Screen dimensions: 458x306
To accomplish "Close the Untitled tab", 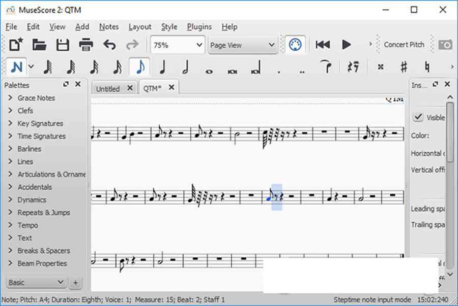I will 130,88.
